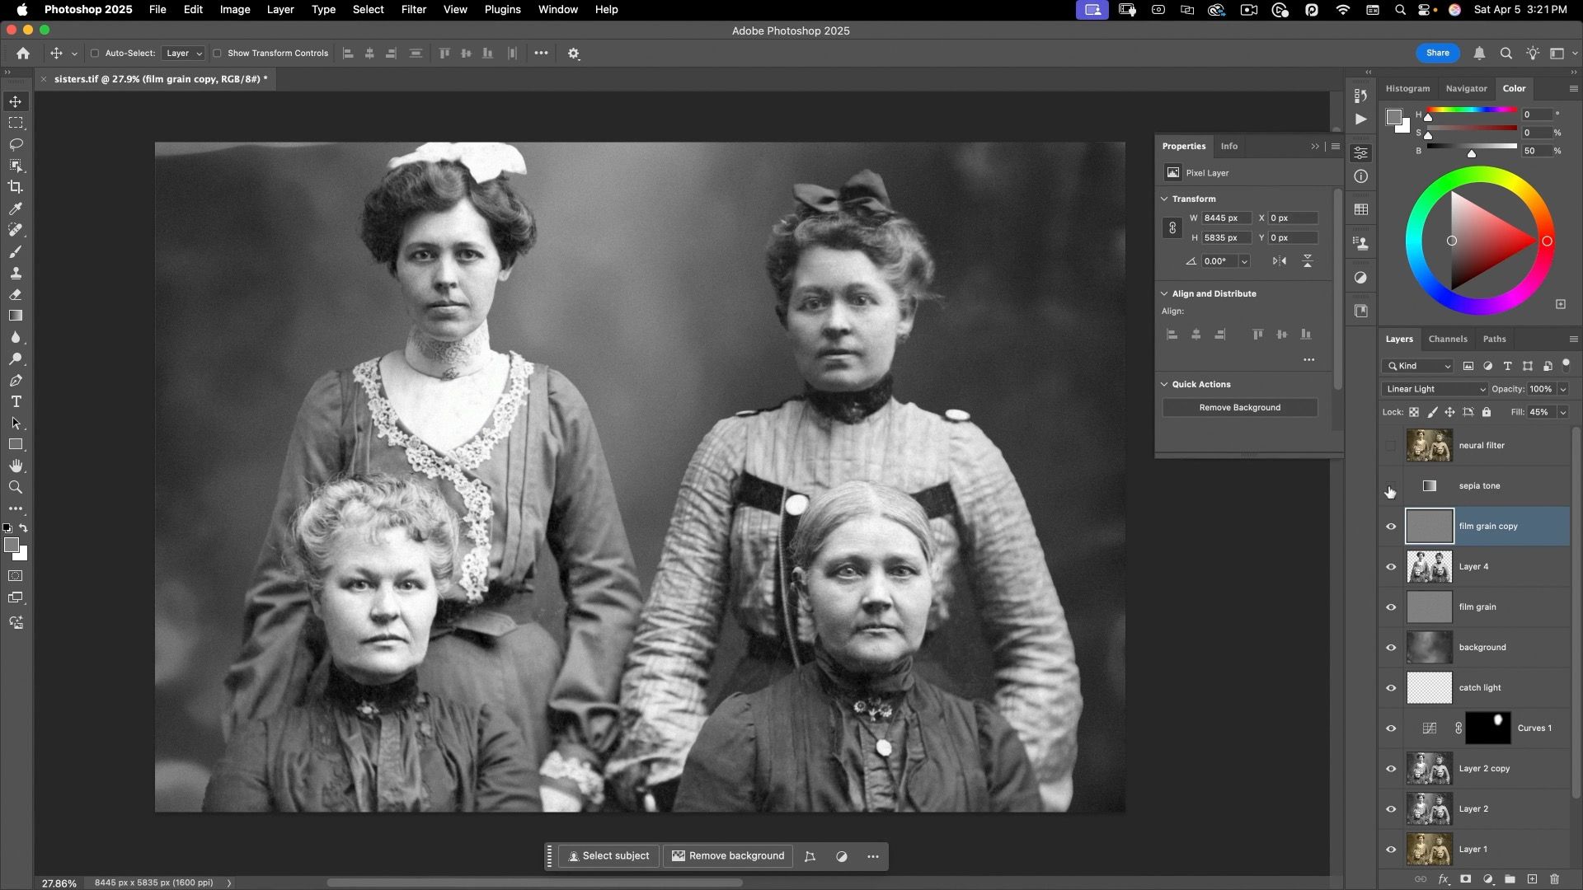Open the Linear Light blend mode dropdown
This screenshot has width=1583, height=890.
(x=1435, y=389)
